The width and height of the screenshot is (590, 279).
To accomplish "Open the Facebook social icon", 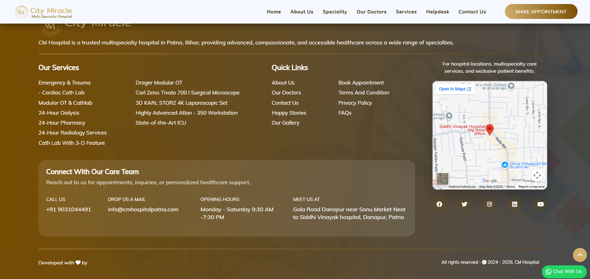I will [439, 204].
